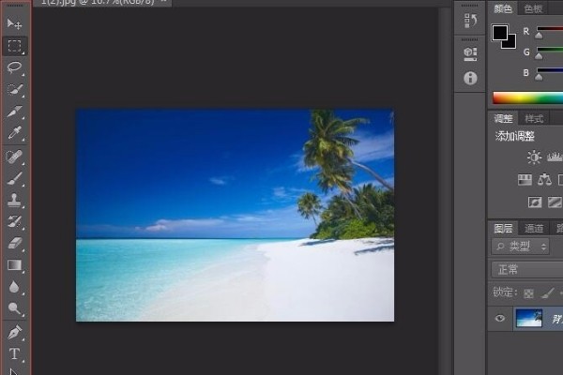The width and height of the screenshot is (563, 375).
Task: Select the Dodge tool
Action: (14, 308)
